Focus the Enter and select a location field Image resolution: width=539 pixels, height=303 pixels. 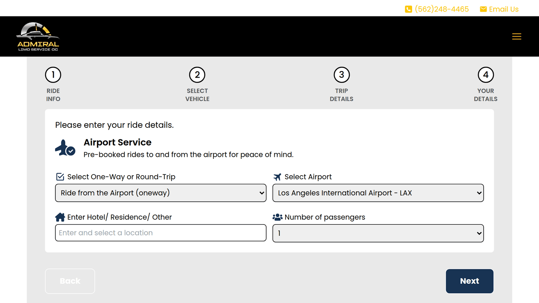pos(161,233)
